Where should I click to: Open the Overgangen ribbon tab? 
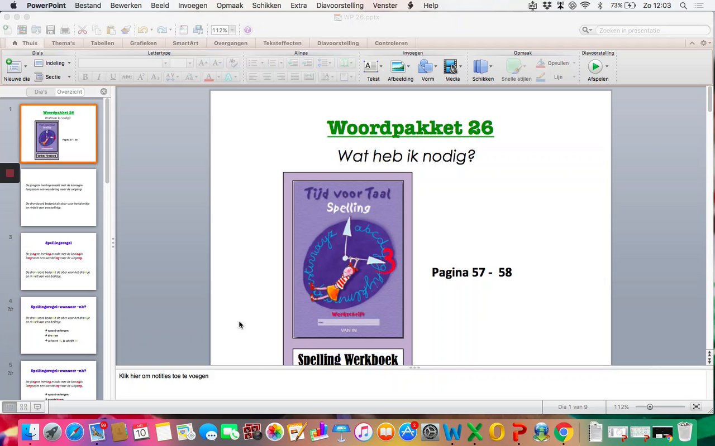[x=231, y=43]
